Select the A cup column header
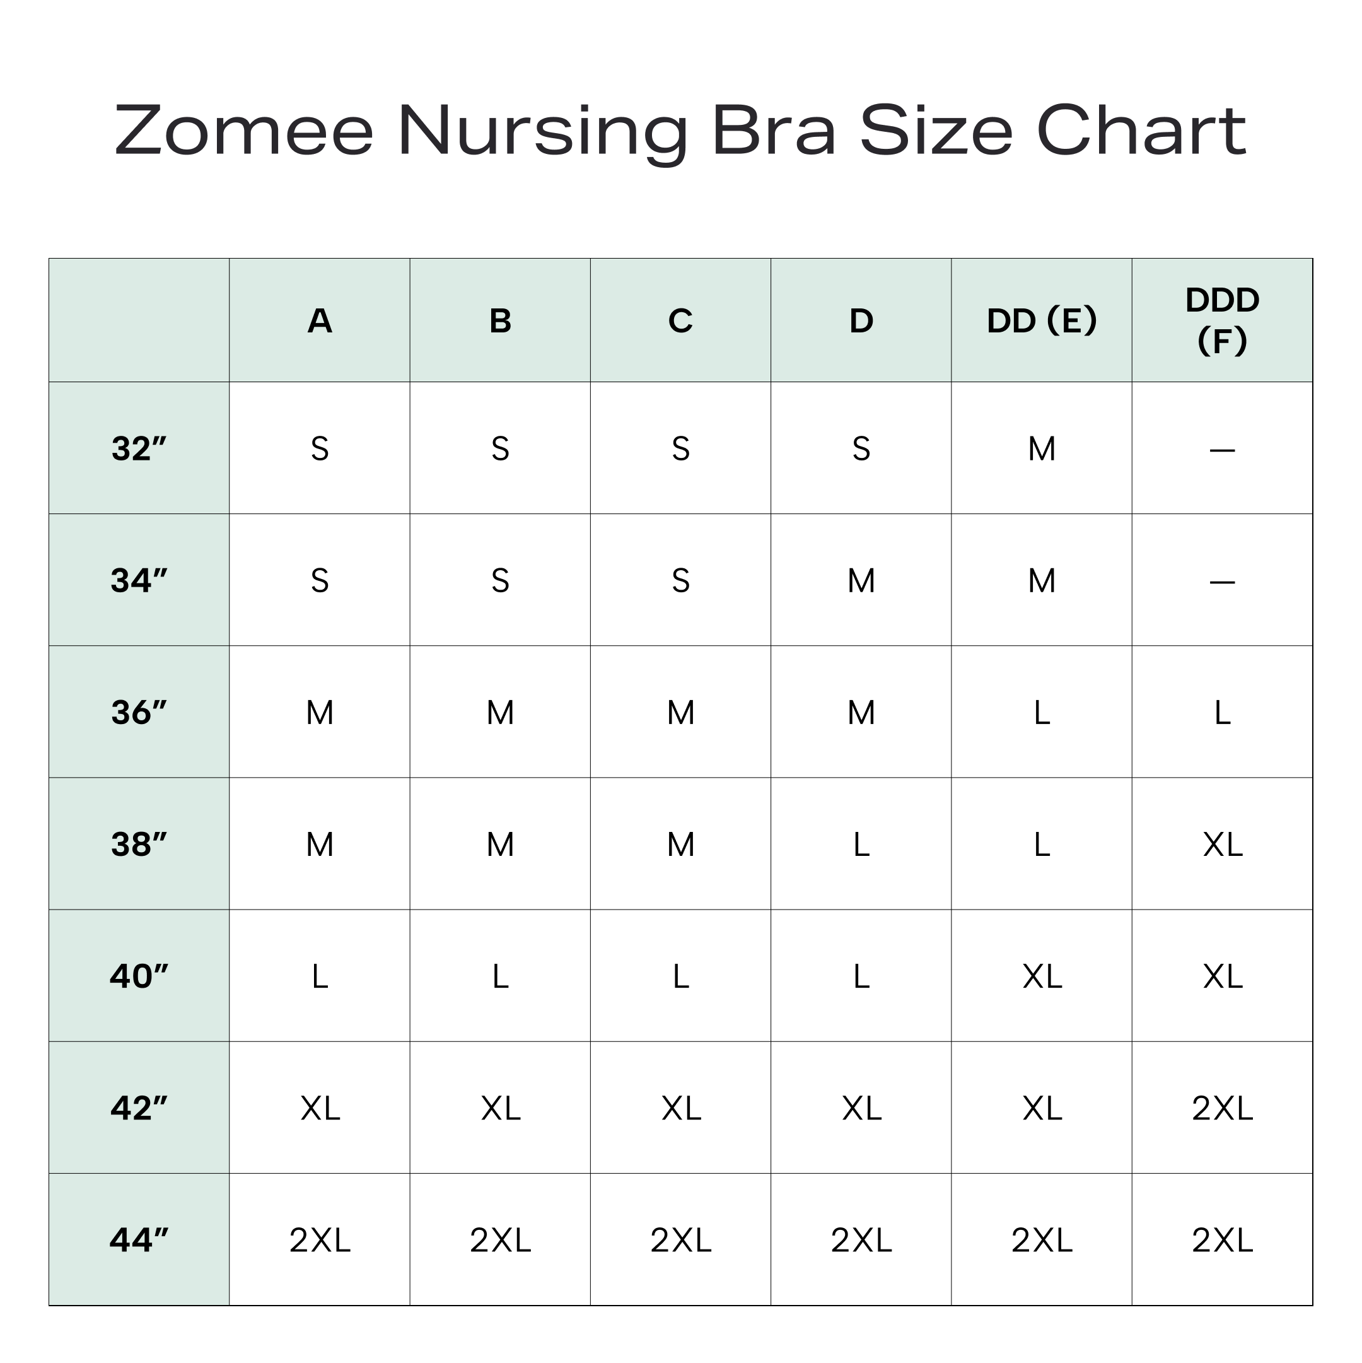Viewport: 1362px width, 1363px height. [x=320, y=321]
